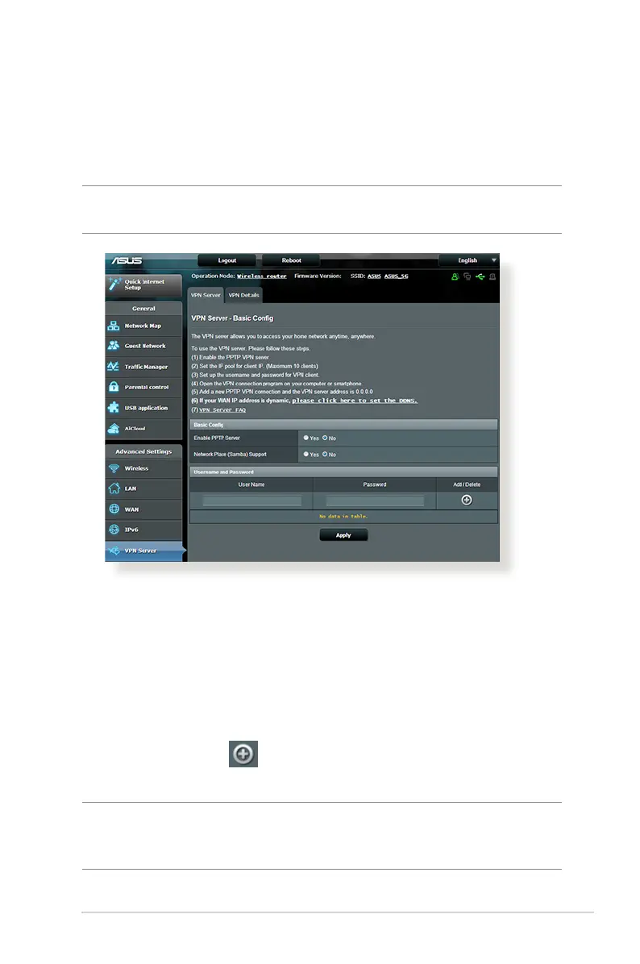Click the printer status icon

click(x=492, y=276)
